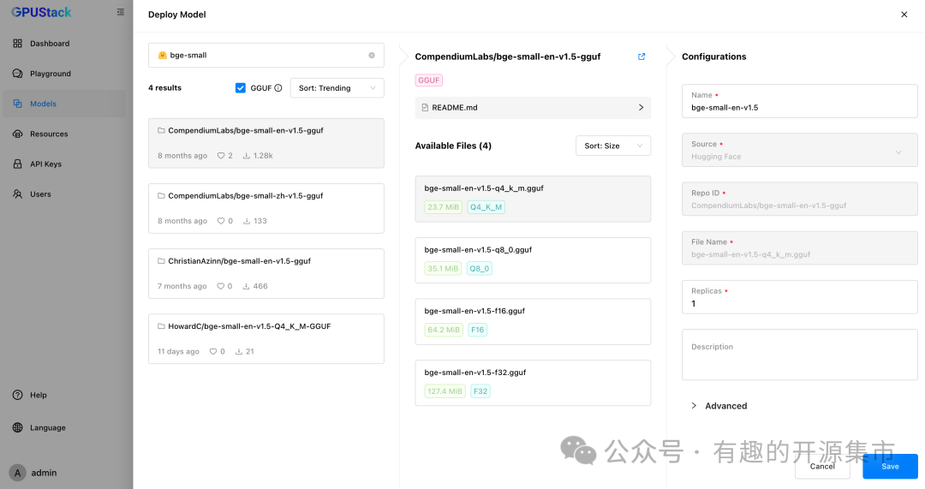This screenshot has width=925, height=489.
Task: Select CompendiumLabs/bge-small-zh-v1.5-gguf result
Action: [x=266, y=208]
